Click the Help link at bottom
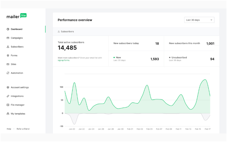The image size is (227, 142). (x=9, y=129)
